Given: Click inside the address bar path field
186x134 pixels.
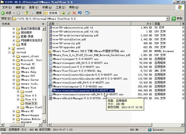Looking at the screenshot, I should tap(89, 19).
